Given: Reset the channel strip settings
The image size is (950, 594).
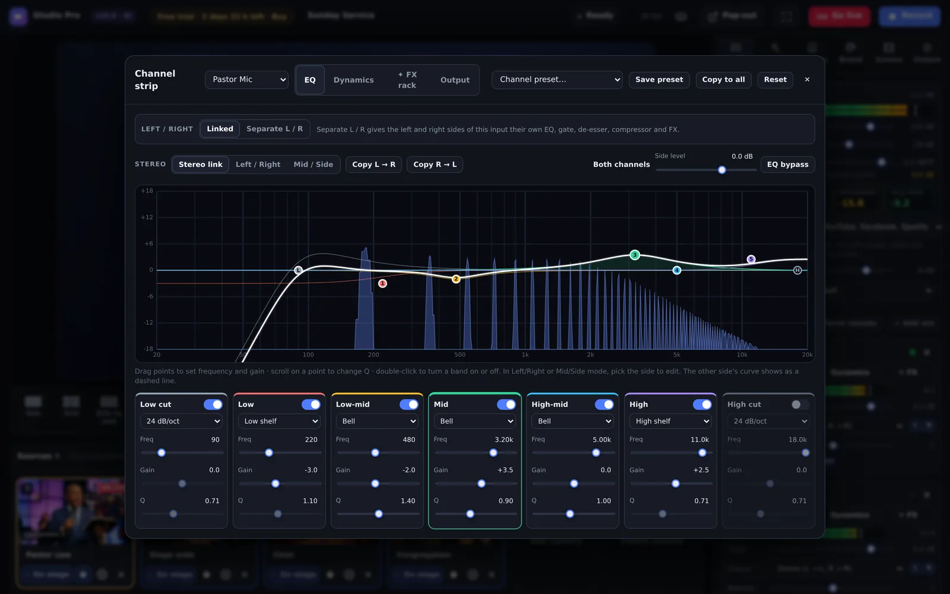Looking at the screenshot, I should (x=775, y=80).
